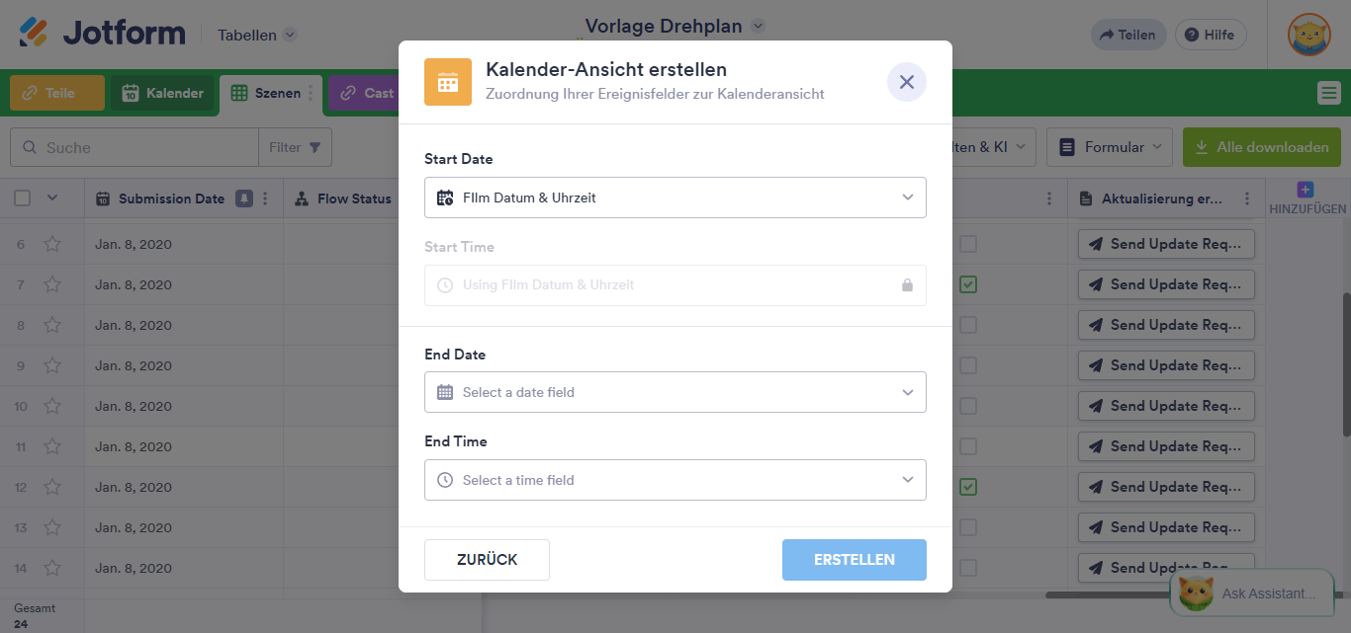This screenshot has width=1351, height=633.
Task: Uncheck the checked box in row 7
Action: [x=968, y=284]
